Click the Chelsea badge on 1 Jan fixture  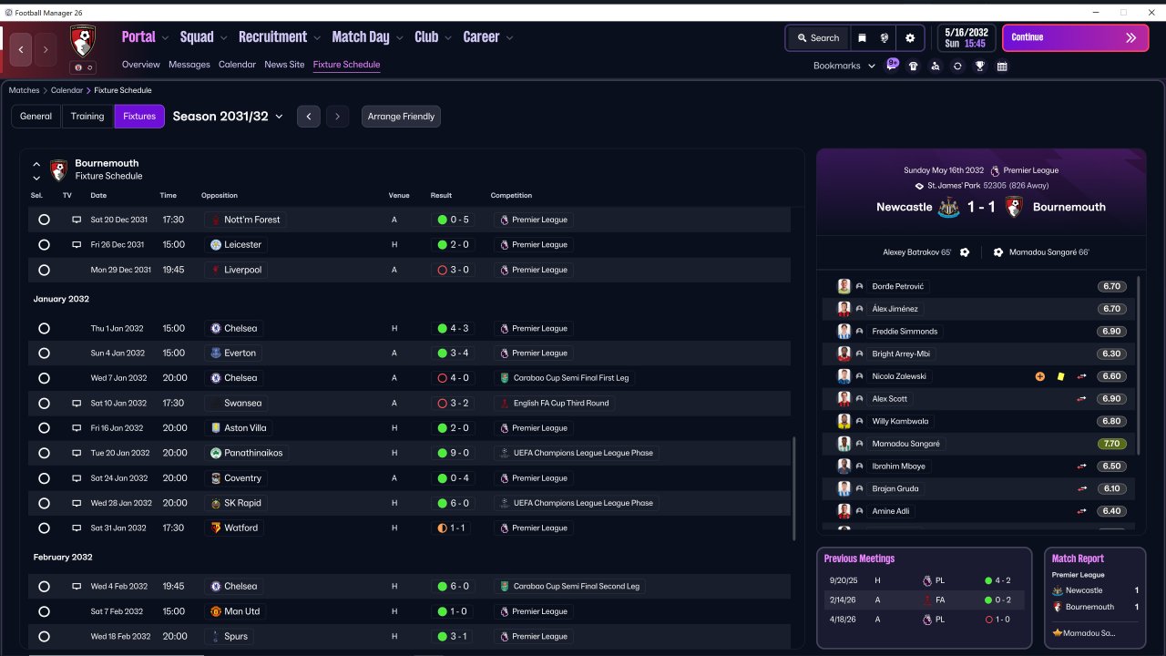pos(216,328)
